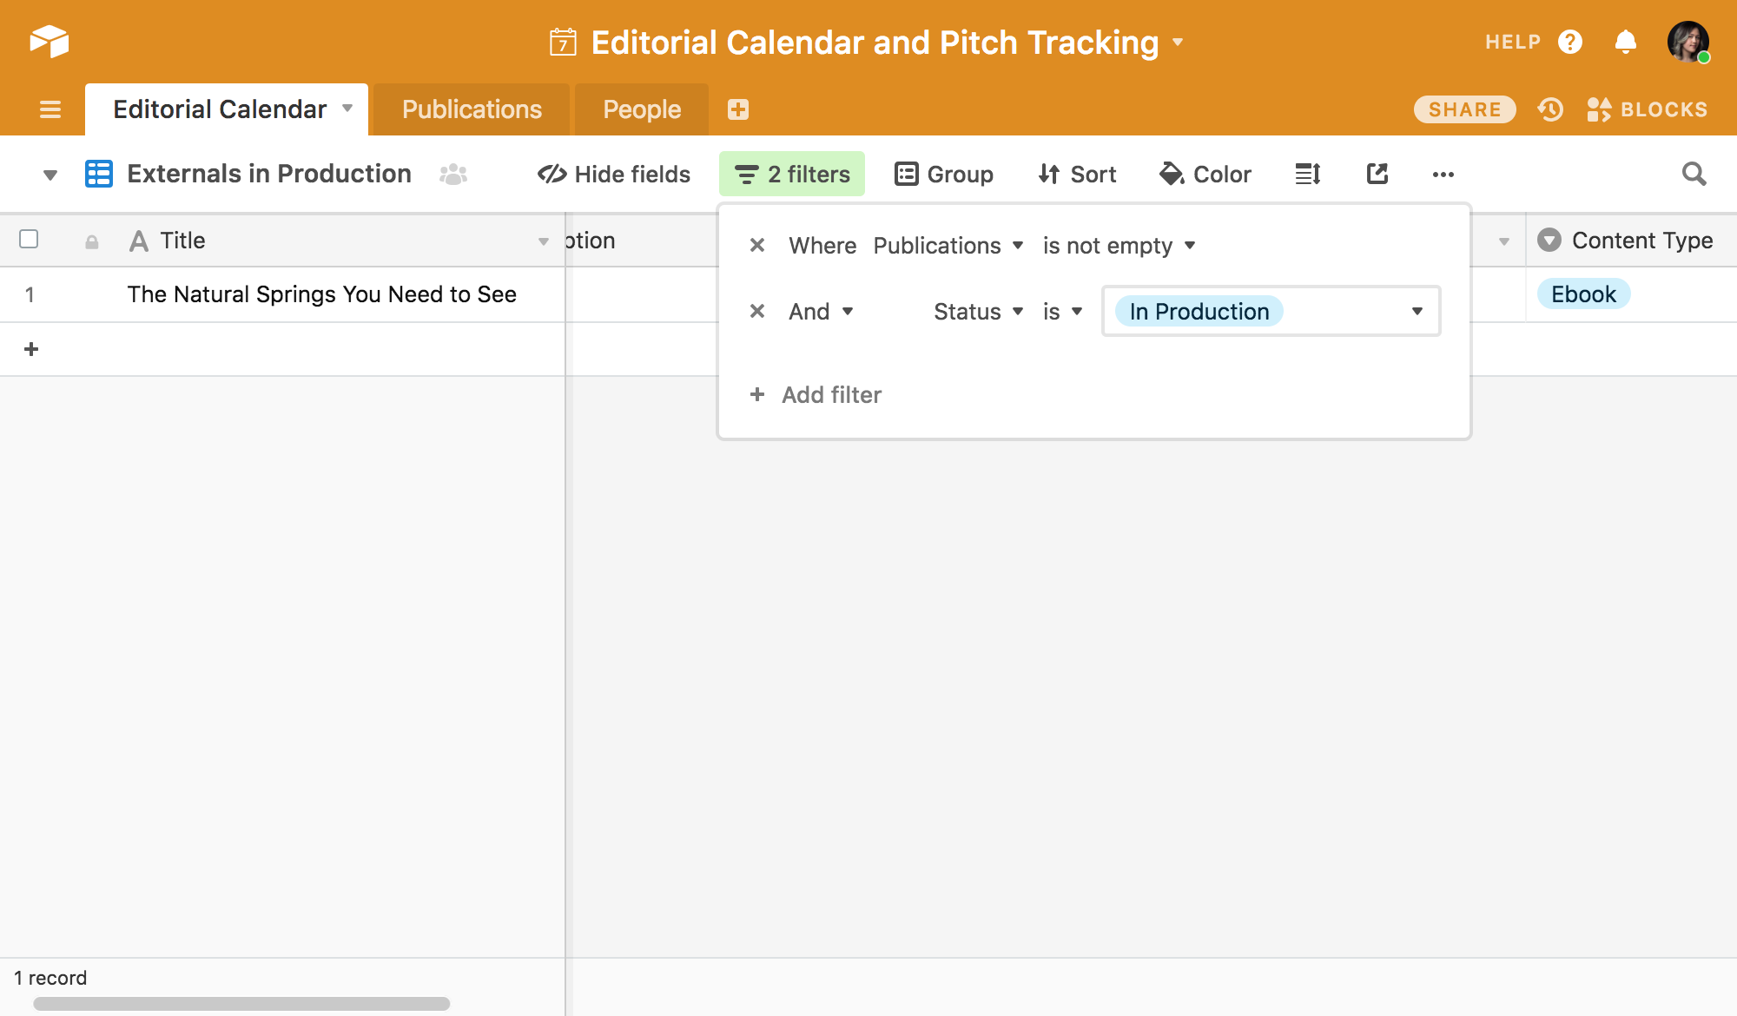Viewport: 1737px width, 1016px height.
Task: Click the Airtable logo home icon
Action: 50,41
